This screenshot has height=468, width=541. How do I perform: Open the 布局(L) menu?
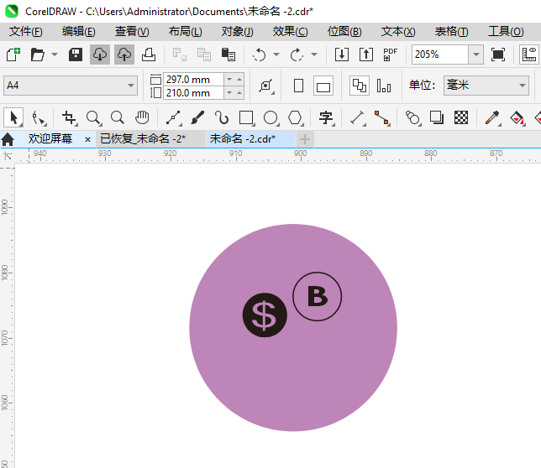[x=186, y=32]
